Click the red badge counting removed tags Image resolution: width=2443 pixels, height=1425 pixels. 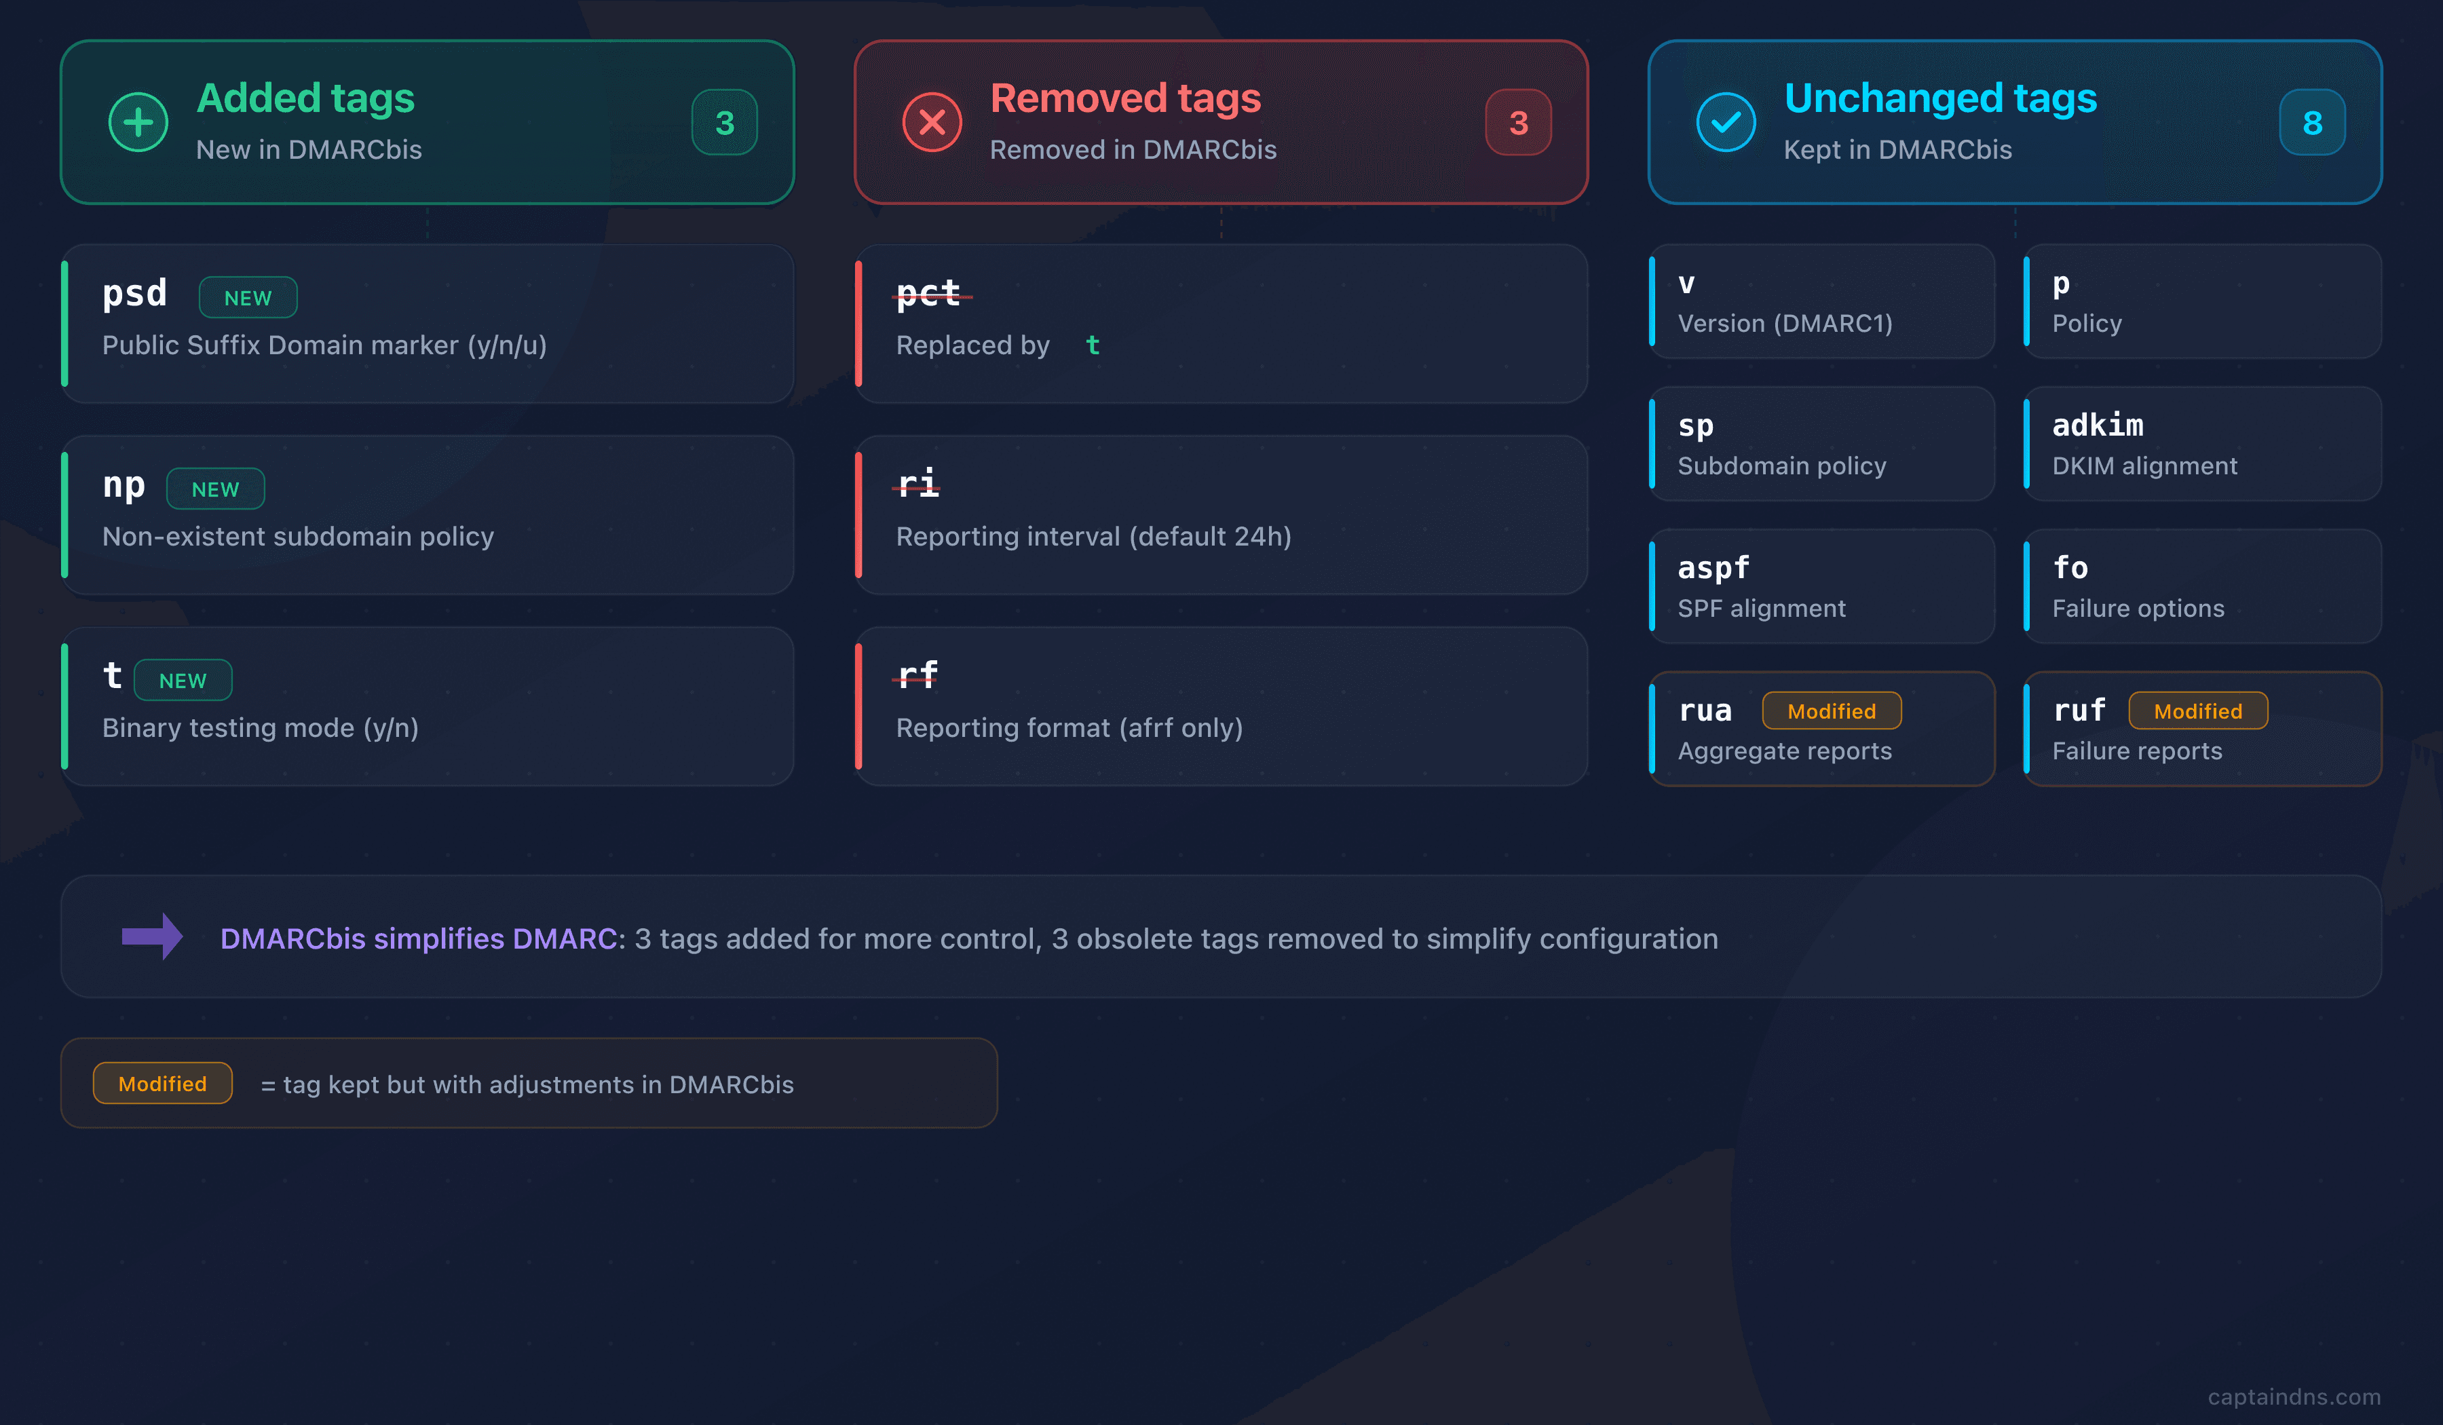point(1517,122)
